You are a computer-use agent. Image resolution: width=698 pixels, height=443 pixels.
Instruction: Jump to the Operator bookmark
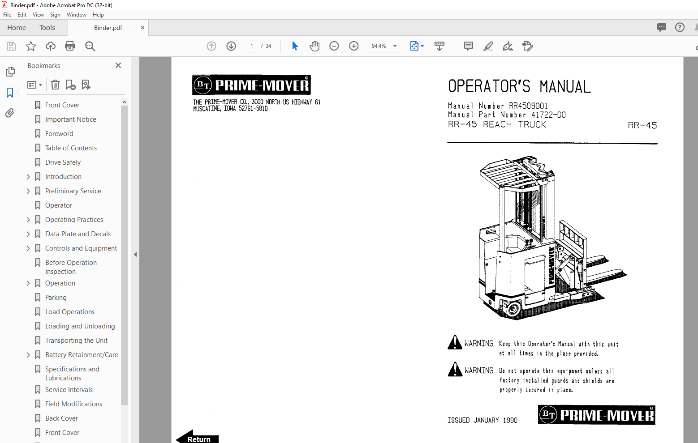[x=58, y=205]
